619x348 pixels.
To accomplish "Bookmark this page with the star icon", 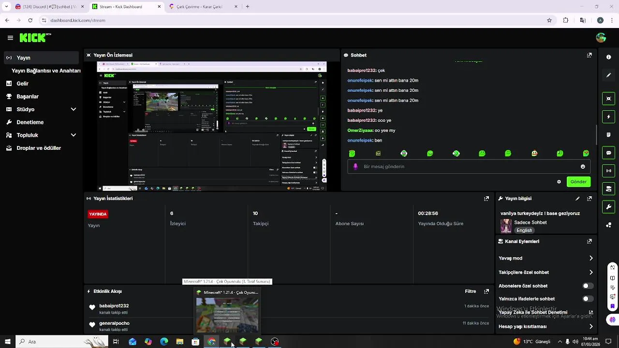I will pos(549,20).
